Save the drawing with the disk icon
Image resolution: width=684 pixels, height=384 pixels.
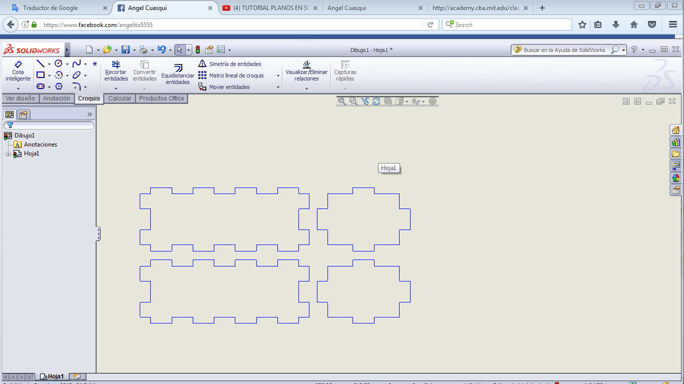pos(126,49)
